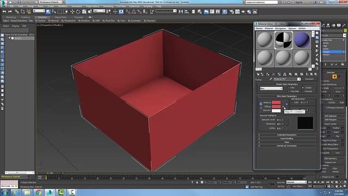Expand the Maps rollout
348x196 pixels.
coord(287,142)
